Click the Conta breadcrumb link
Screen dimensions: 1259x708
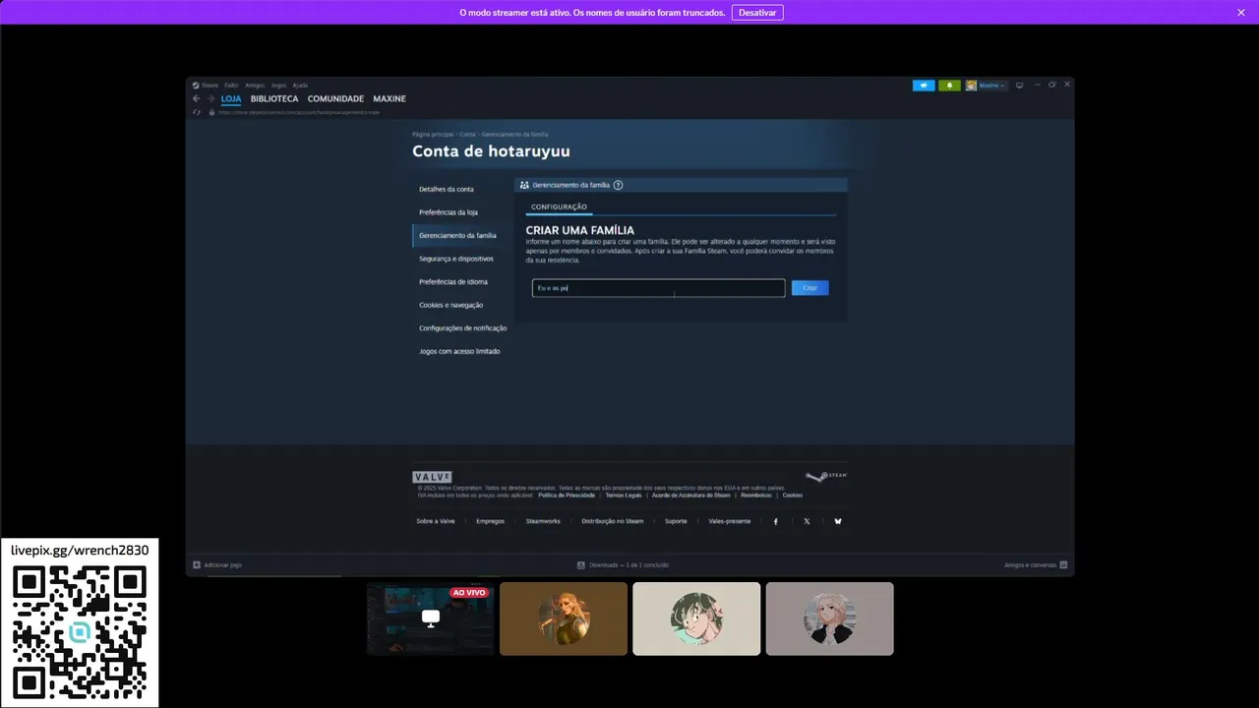[467, 134]
